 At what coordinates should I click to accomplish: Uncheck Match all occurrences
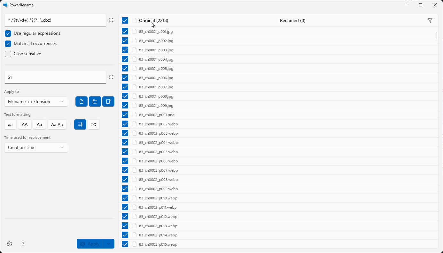(8, 44)
